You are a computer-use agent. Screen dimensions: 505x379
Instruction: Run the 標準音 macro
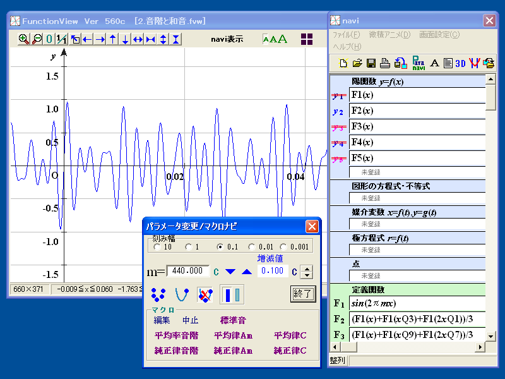233,320
